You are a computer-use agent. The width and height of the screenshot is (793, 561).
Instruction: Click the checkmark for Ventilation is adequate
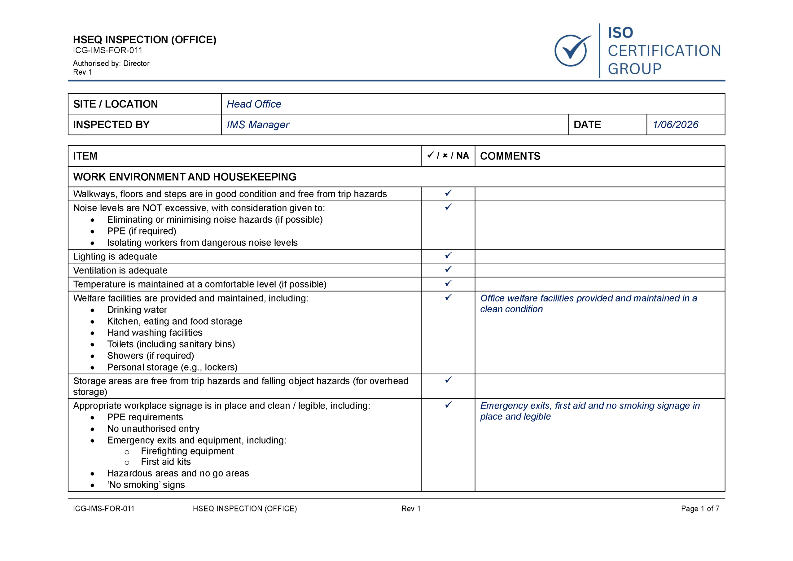(448, 269)
